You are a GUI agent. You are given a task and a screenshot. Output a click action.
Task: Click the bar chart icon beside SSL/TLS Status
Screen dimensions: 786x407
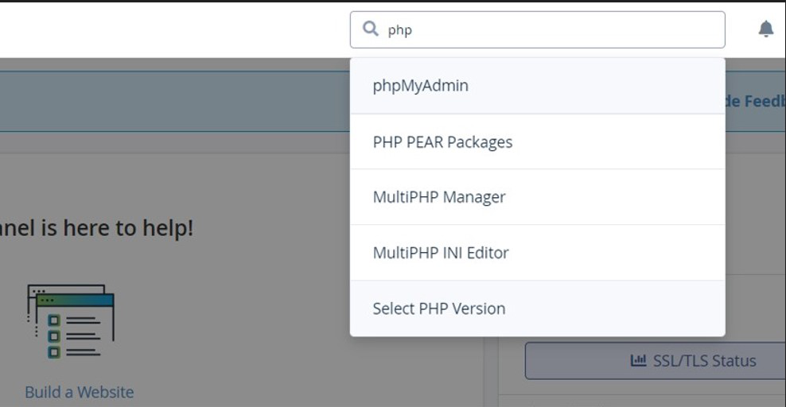pos(638,361)
